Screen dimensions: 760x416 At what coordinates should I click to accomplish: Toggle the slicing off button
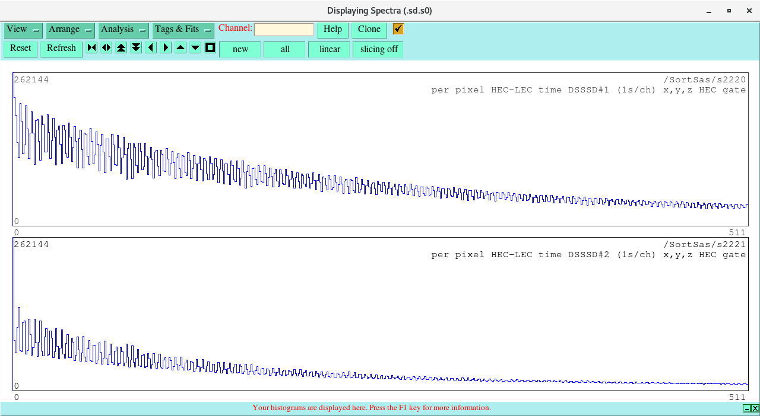click(x=378, y=49)
